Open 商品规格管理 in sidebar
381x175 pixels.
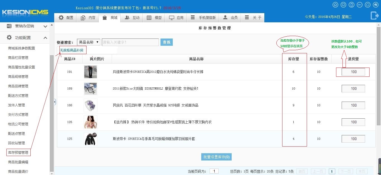pos(18,76)
